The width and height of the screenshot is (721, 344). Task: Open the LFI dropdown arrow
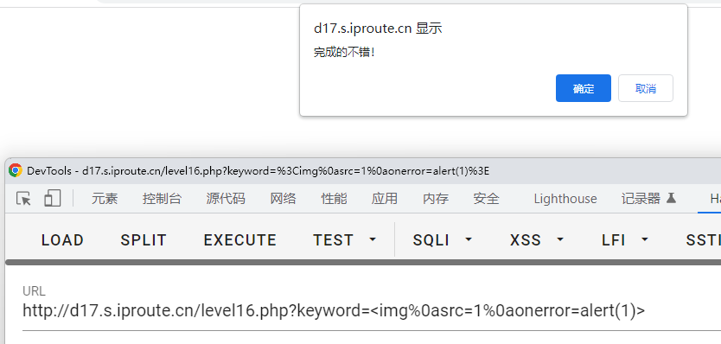click(x=645, y=240)
